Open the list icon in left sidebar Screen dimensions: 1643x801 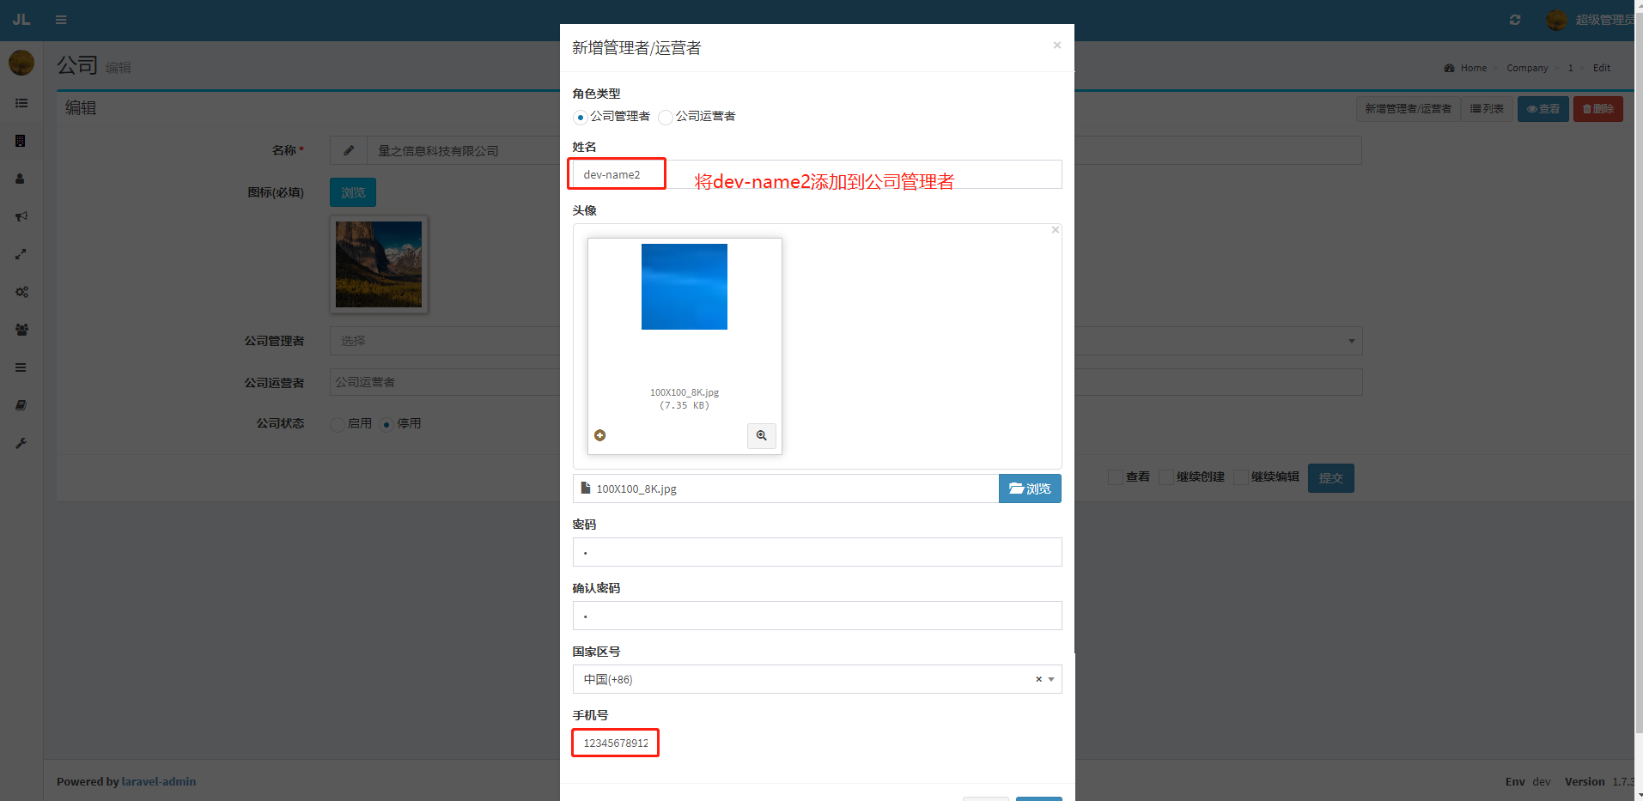(21, 103)
